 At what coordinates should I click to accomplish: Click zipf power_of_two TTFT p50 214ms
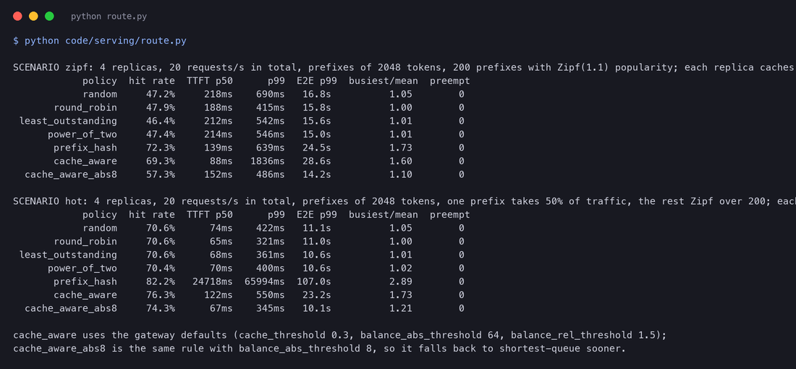click(x=219, y=135)
